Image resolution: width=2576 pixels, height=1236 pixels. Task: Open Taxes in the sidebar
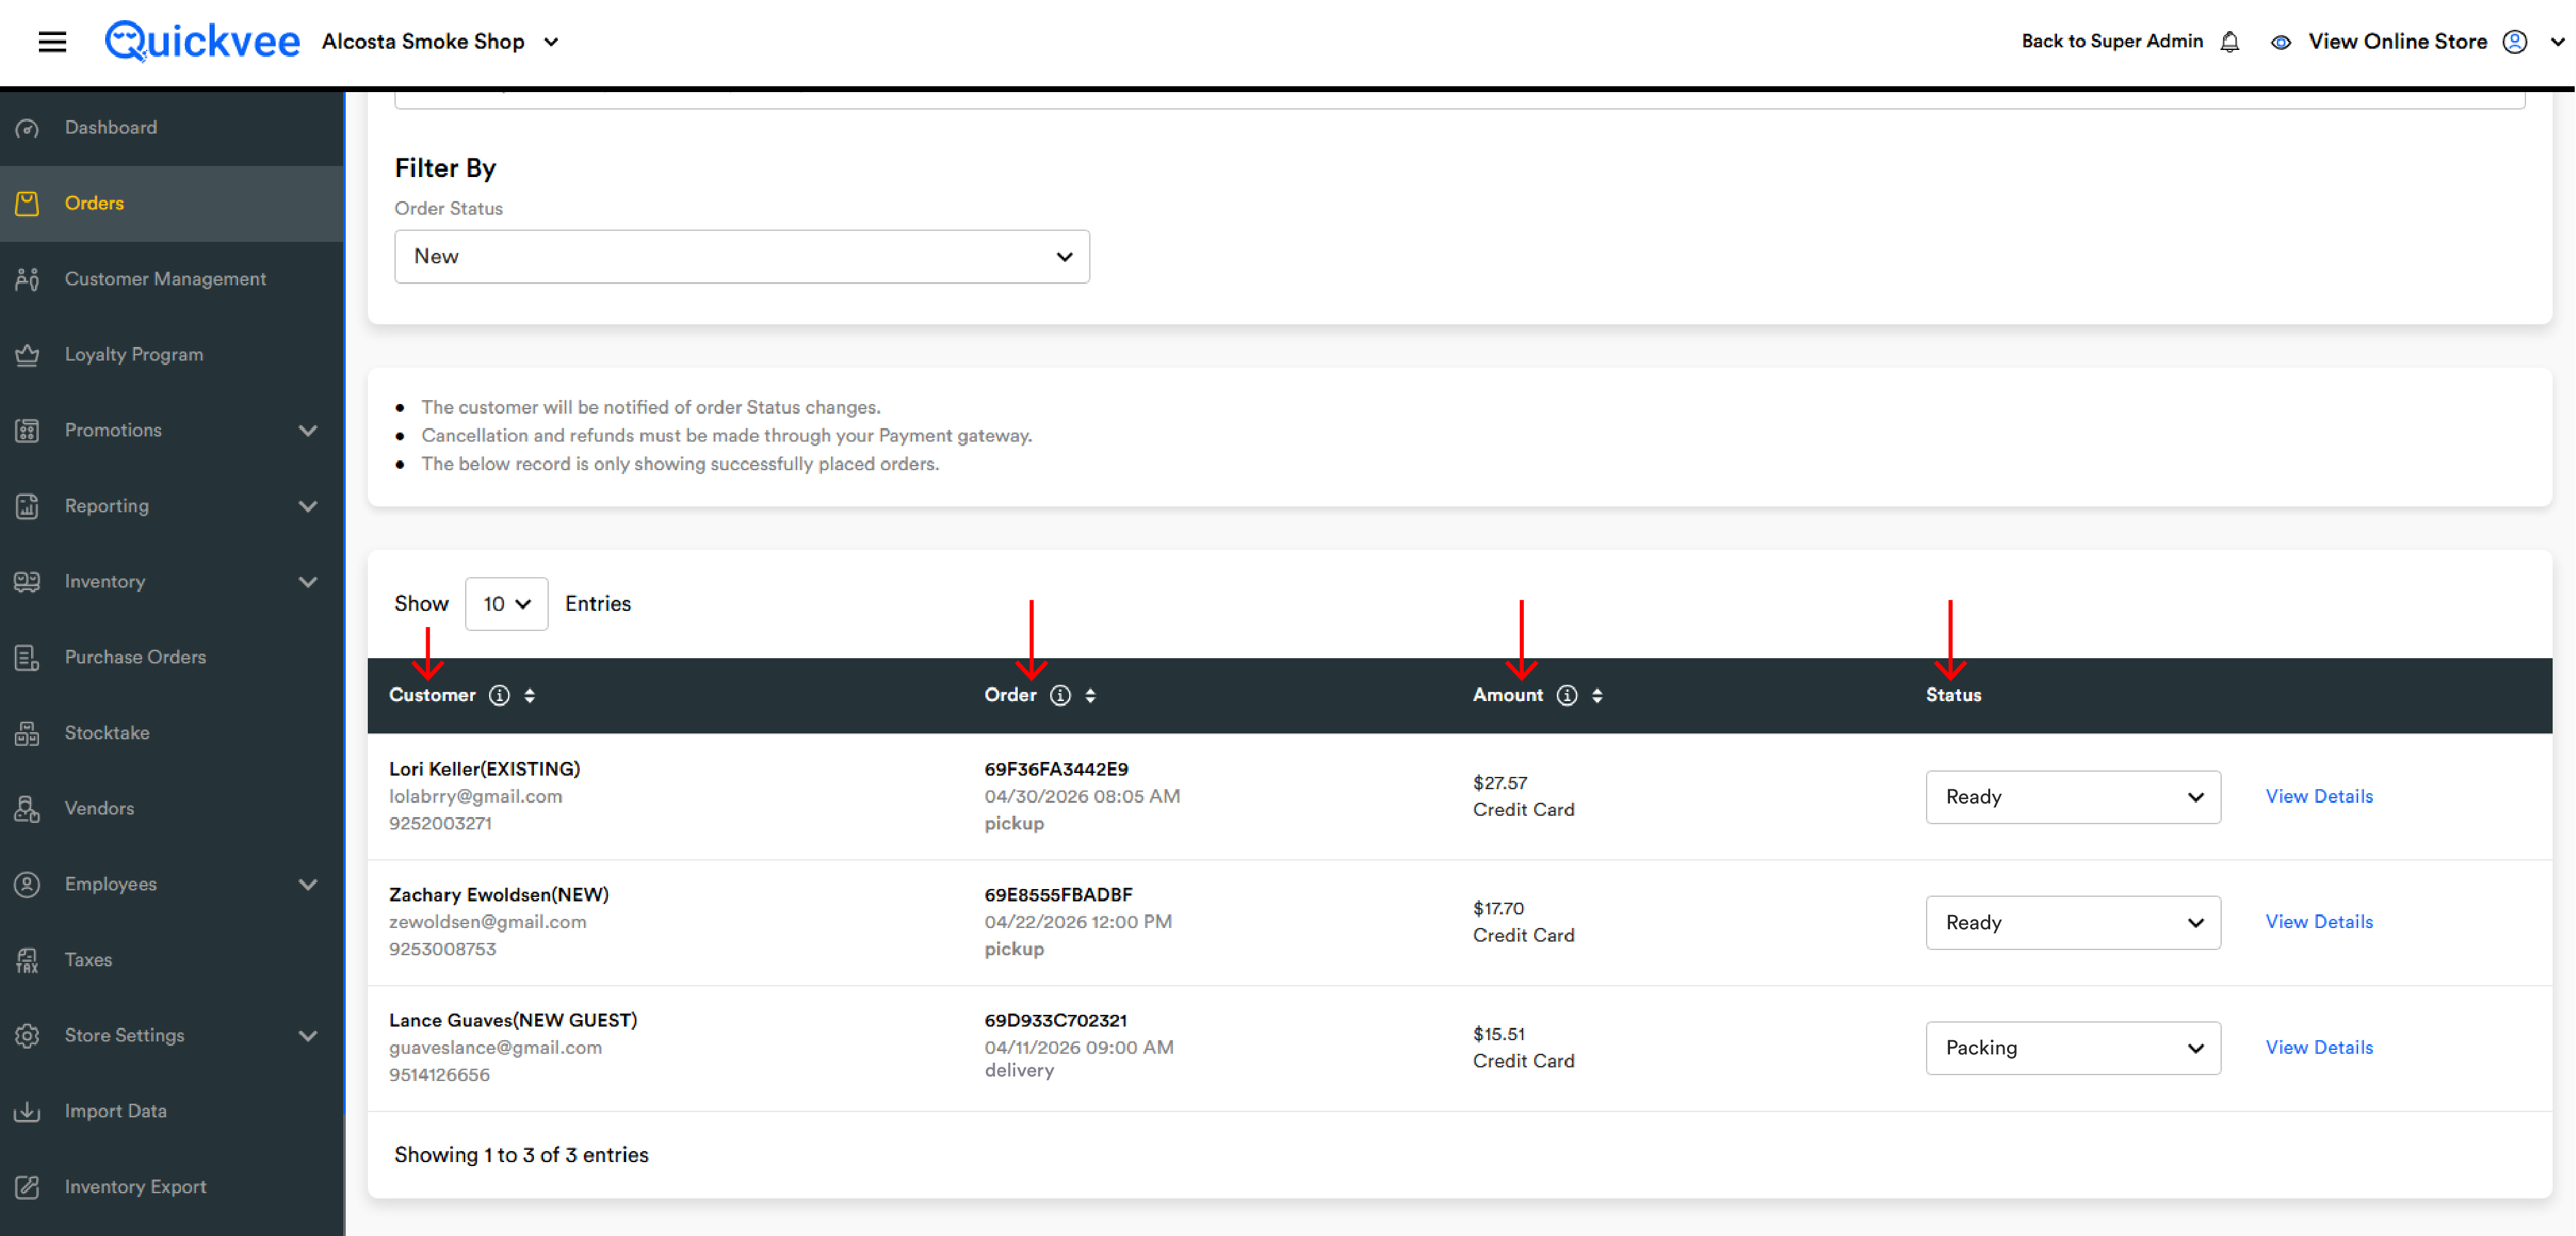click(172, 960)
